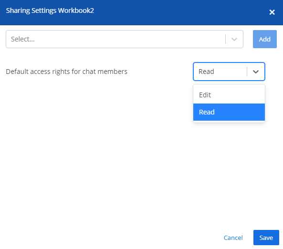Click the 'Default access rights for chat members' label
Image resolution: width=283 pixels, height=249 pixels.
[x=67, y=72]
